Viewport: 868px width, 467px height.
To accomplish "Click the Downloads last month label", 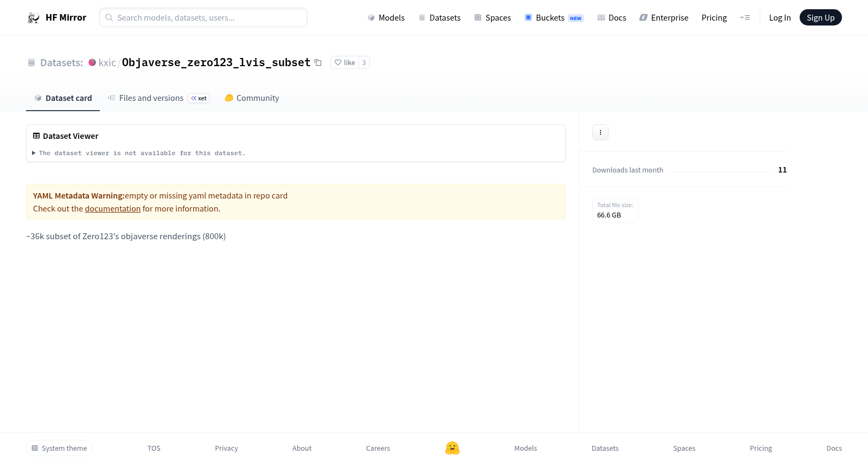I will pos(628,170).
